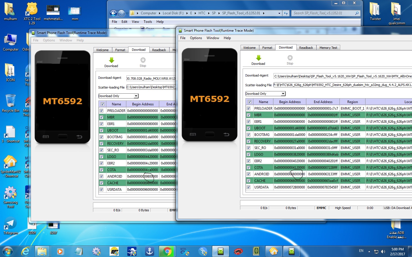Select the Samsung Tool desktop icon
Image resolution: width=412 pixels, height=257 pixels.
pyautogui.click(x=11, y=197)
